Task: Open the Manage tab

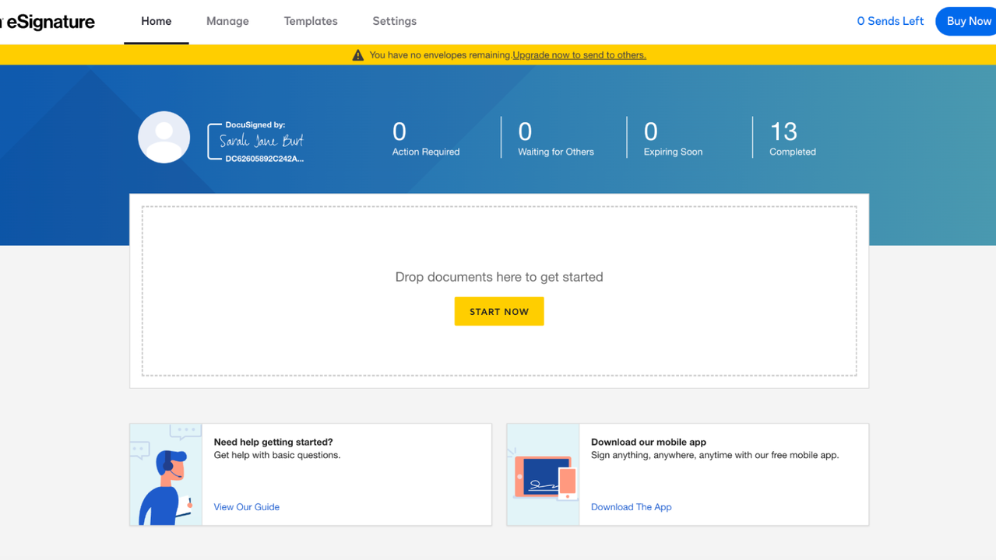Action: (227, 22)
